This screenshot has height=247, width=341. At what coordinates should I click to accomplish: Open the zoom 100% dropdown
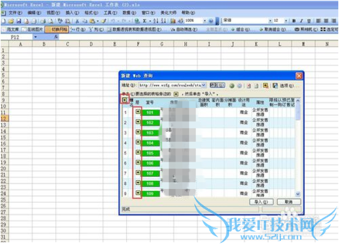point(205,21)
